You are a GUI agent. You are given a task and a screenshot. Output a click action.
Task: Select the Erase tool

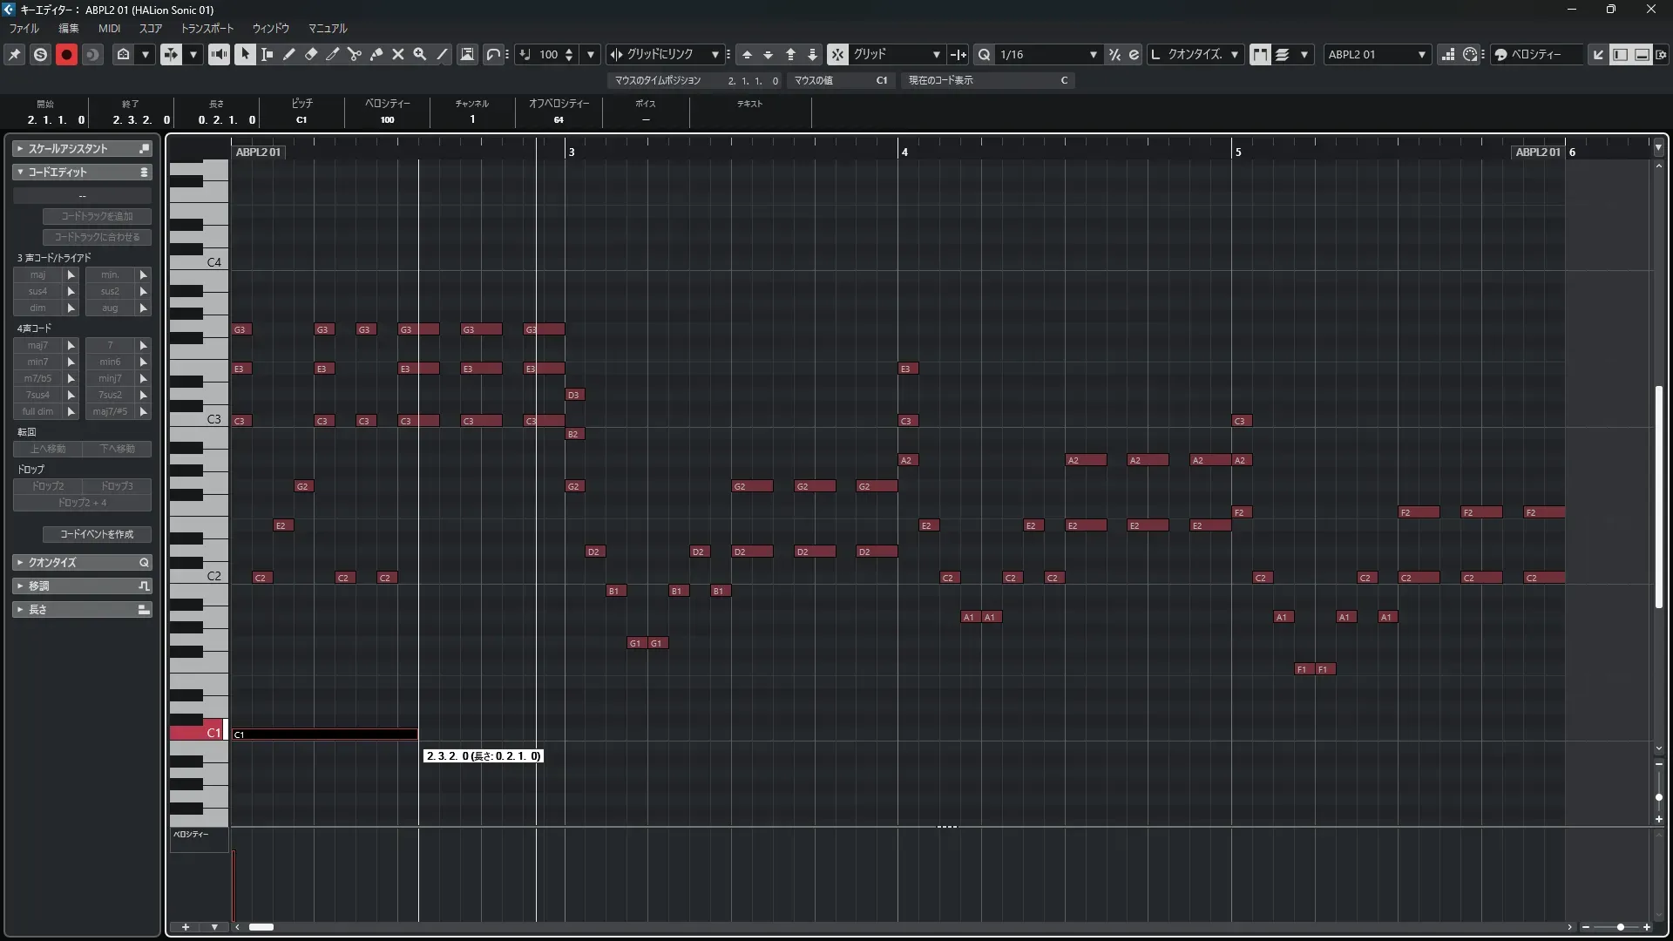tap(310, 54)
